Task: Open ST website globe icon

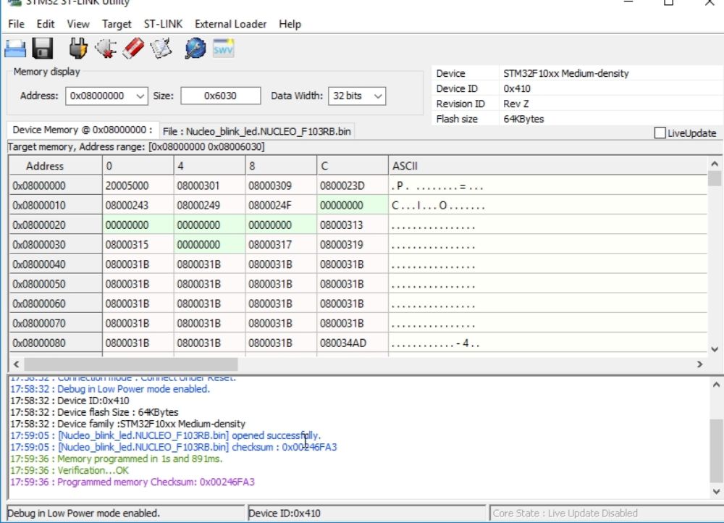Action: coord(195,48)
